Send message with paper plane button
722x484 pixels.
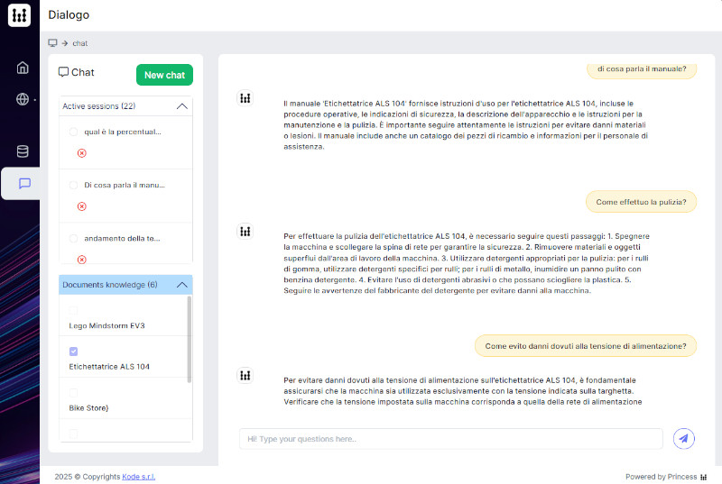(x=683, y=439)
